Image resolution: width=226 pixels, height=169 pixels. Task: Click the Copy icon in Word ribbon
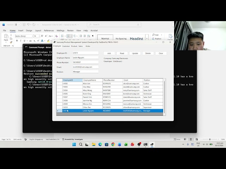coord(11,38)
